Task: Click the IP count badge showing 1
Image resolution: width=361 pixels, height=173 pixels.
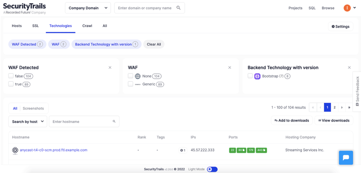Action: click(183, 150)
